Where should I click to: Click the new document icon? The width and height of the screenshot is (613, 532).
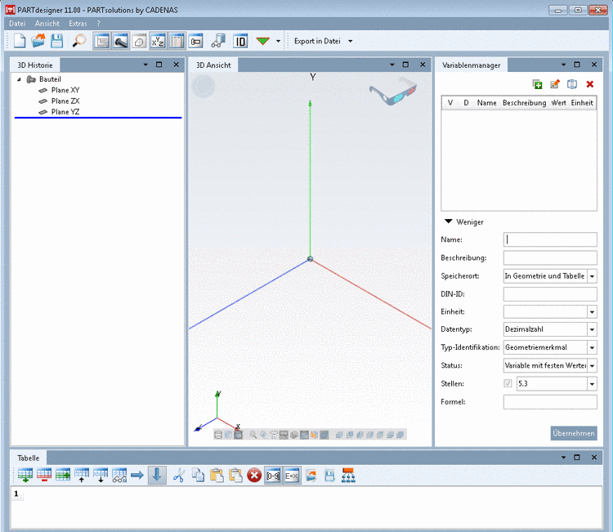(20, 41)
